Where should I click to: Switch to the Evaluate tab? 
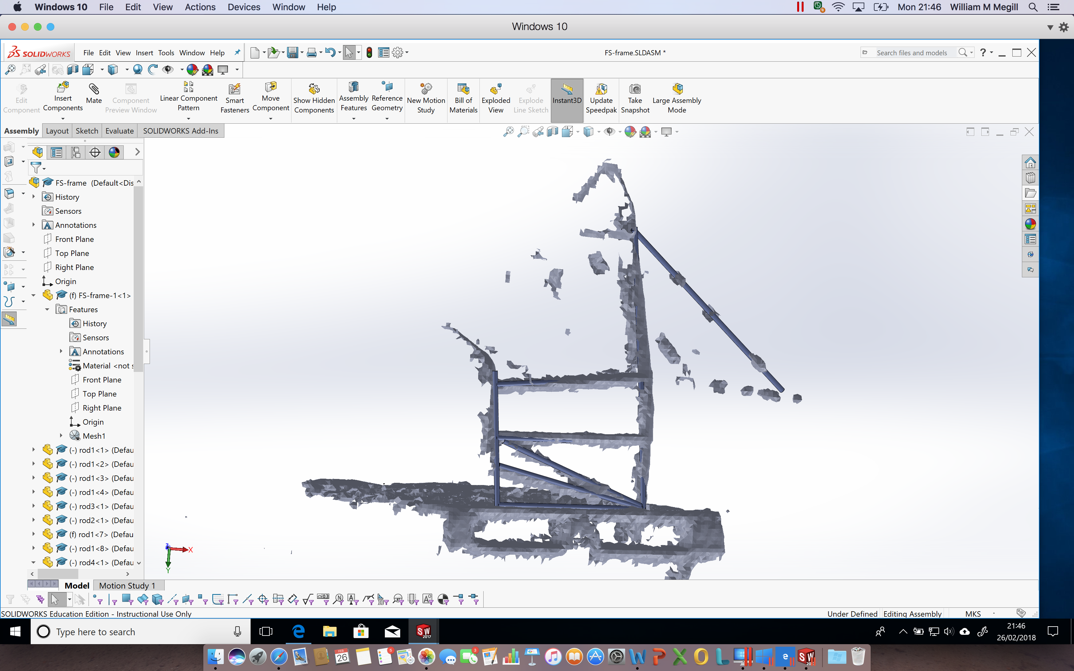[x=119, y=131]
